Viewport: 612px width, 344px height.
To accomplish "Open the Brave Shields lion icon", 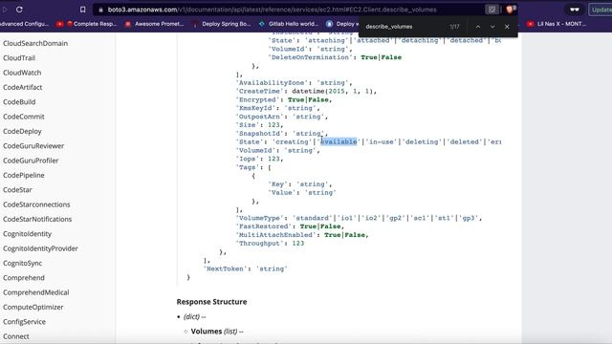I will (x=510, y=10).
